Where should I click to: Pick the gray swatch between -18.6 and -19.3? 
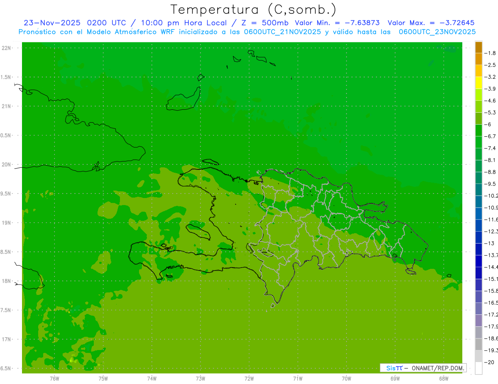coord(478,344)
